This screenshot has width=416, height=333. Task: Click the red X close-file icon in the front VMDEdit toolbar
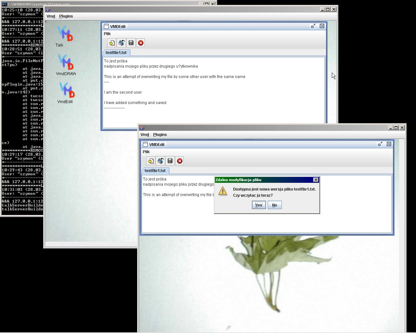coord(180,161)
